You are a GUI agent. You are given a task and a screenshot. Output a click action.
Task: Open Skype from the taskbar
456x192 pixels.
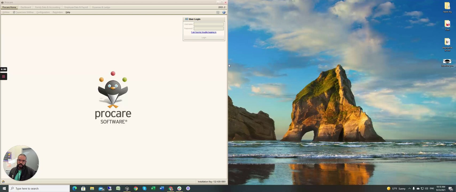145,189
